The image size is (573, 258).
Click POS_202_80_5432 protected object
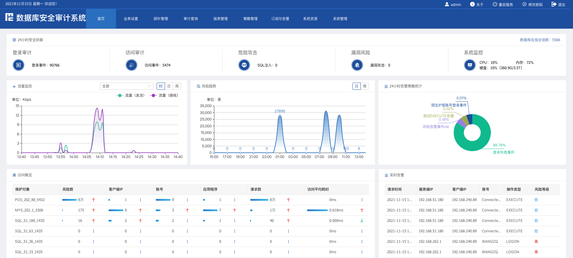(30, 200)
